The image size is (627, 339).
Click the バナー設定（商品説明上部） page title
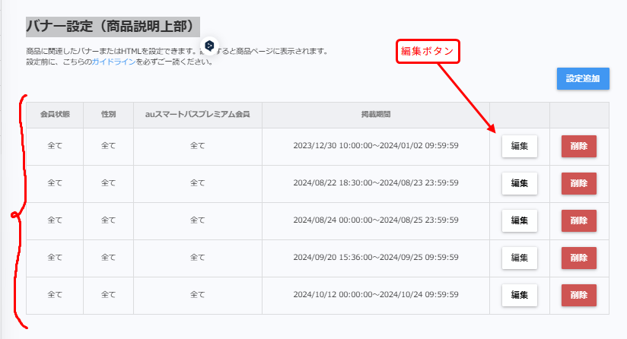click(x=113, y=27)
